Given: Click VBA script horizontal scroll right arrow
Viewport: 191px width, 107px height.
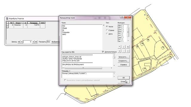Looking at the screenshot, I should (x=111, y=68).
